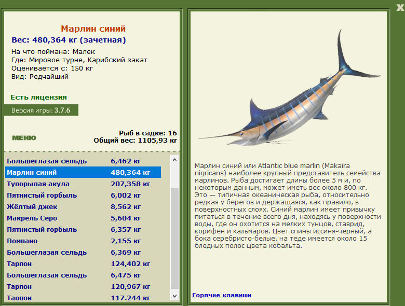The height and width of the screenshot is (306, 405).
Task: Click the На что поймана: Малек line
Action: click(53, 51)
